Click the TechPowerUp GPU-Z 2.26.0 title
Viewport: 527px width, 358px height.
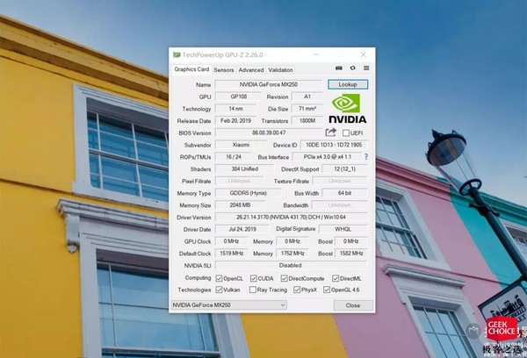pyautogui.click(x=222, y=54)
